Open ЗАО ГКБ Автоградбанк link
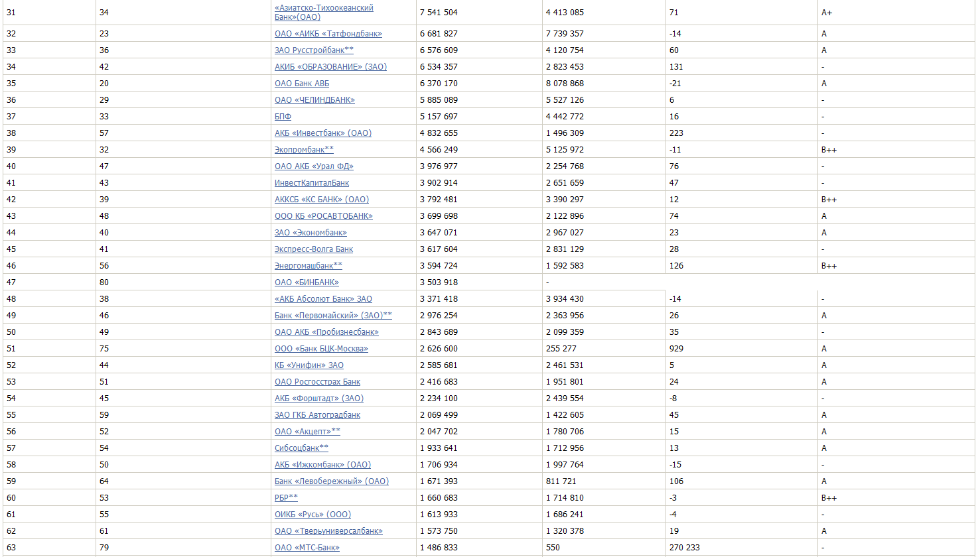The image size is (978, 557). pyautogui.click(x=317, y=415)
